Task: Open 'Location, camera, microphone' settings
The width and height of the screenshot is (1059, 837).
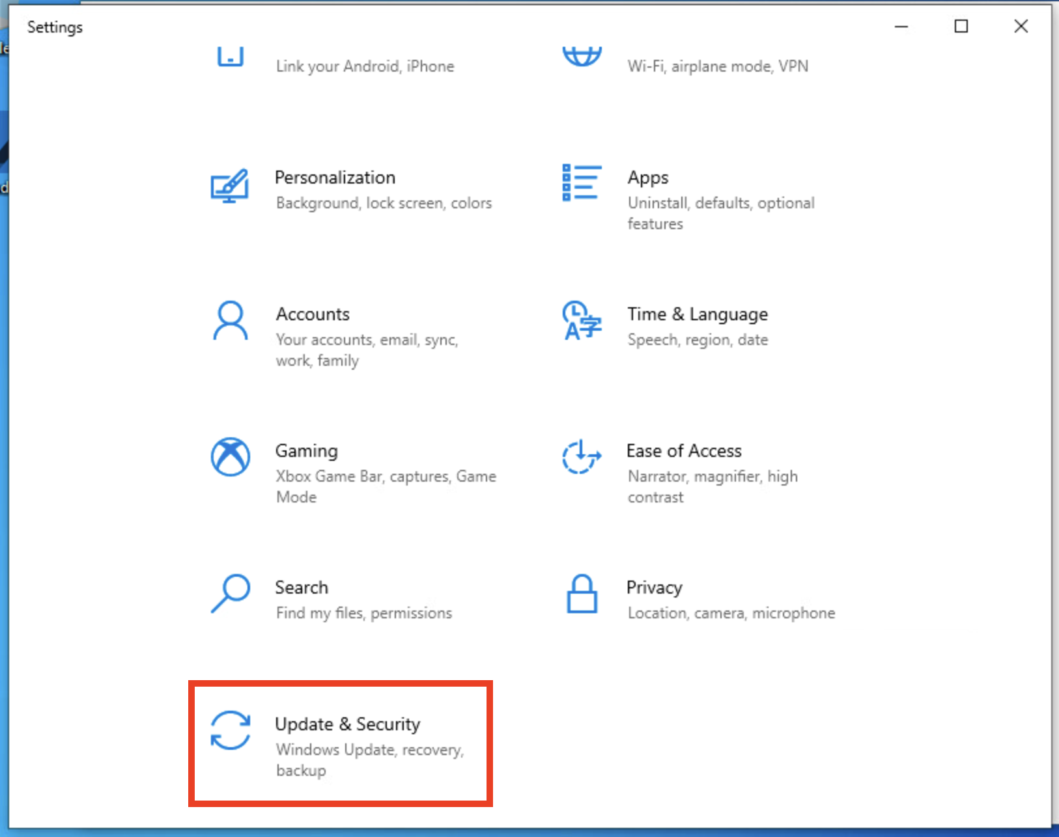Action: (x=731, y=612)
